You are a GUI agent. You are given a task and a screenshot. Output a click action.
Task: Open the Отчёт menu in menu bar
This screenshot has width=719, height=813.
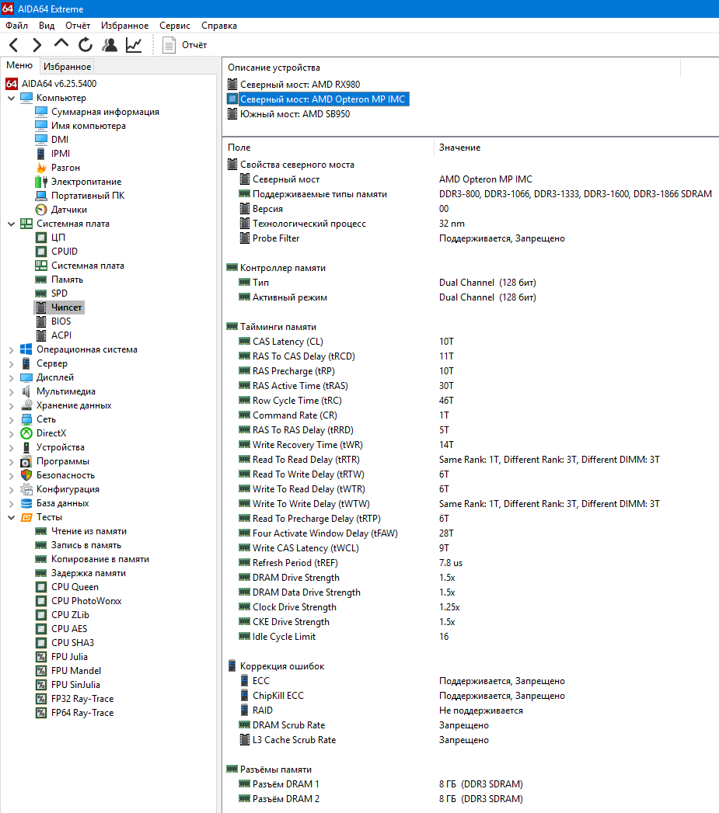78,26
